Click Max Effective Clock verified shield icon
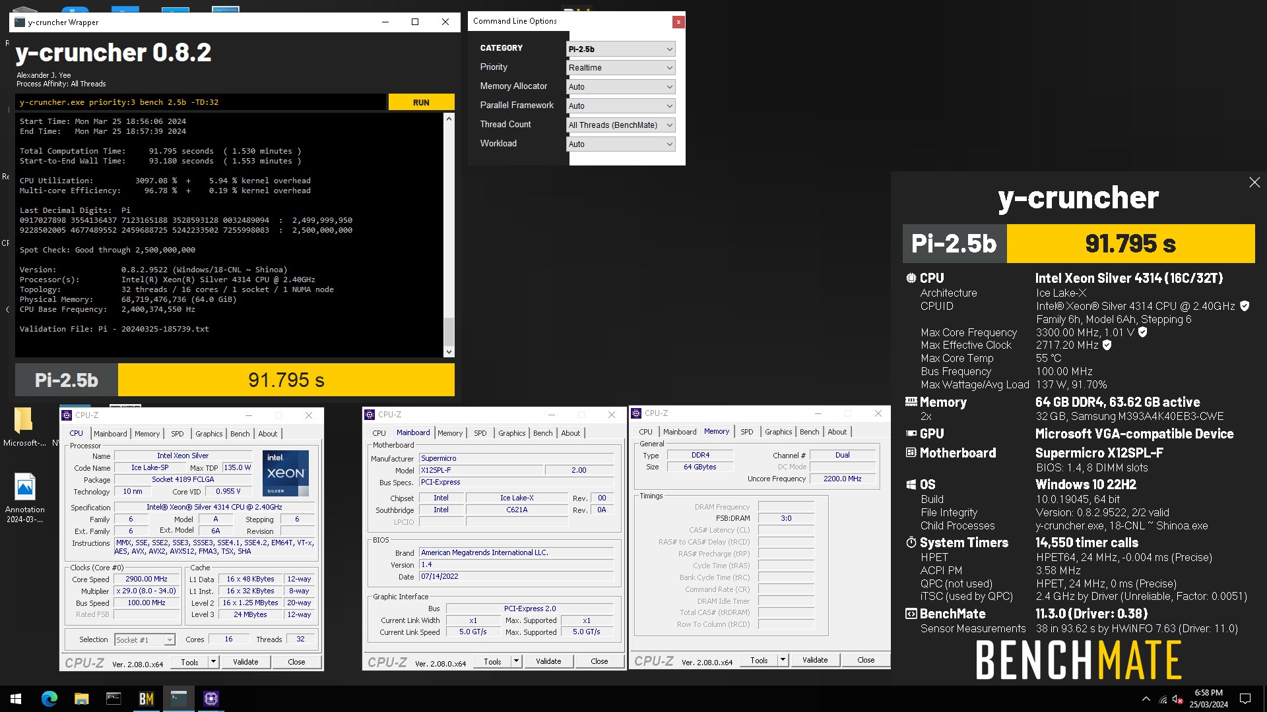Viewport: 1267px width, 712px height. pyautogui.click(x=1107, y=345)
